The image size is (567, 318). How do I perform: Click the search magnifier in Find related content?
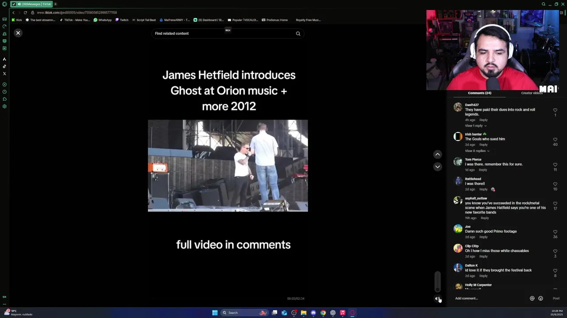click(x=298, y=34)
